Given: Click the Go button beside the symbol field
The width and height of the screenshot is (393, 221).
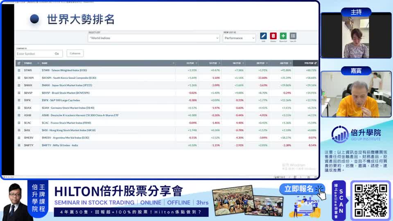Looking at the screenshot, I should (x=57, y=54).
